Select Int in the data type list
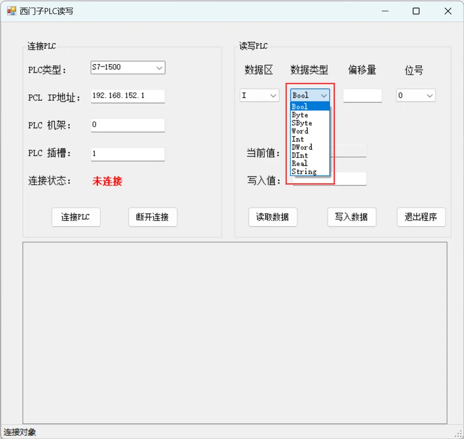464x439 pixels. (310, 139)
